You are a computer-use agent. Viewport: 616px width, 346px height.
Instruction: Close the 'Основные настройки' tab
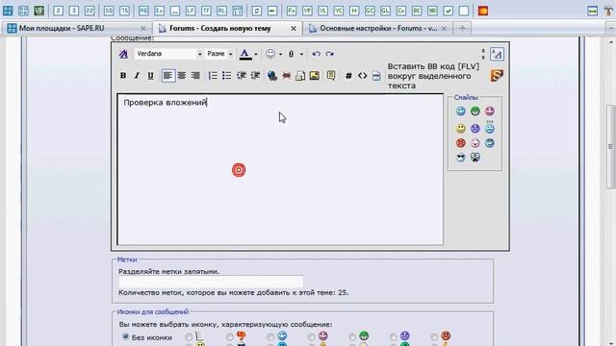click(444, 29)
